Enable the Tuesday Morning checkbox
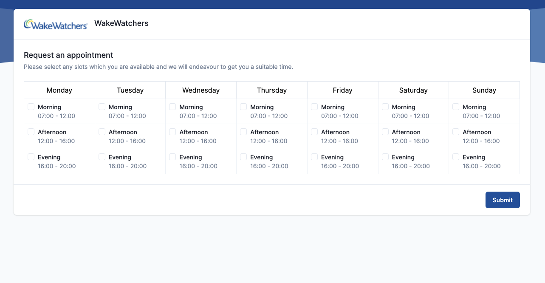Viewport: 545px width, 283px height. [x=102, y=107]
